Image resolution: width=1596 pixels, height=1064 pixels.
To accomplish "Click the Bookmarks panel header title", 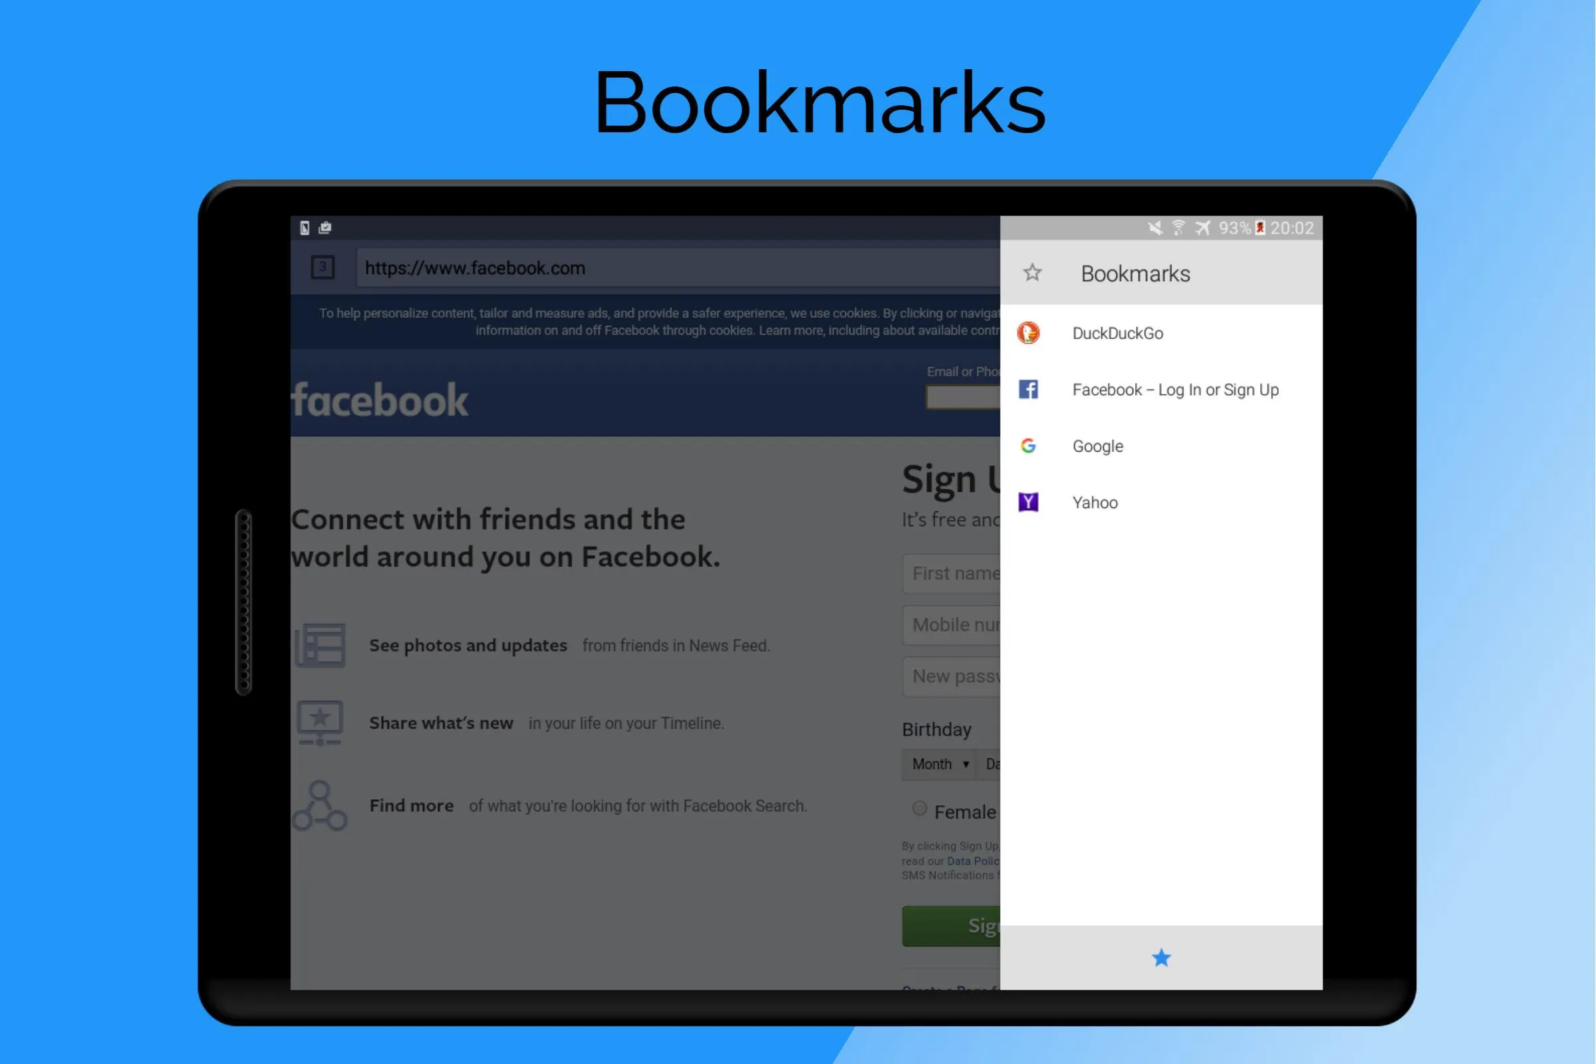I will coord(1134,273).
